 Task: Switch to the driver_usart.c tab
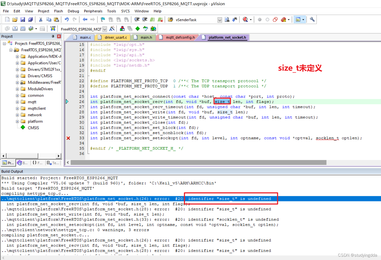113,37
